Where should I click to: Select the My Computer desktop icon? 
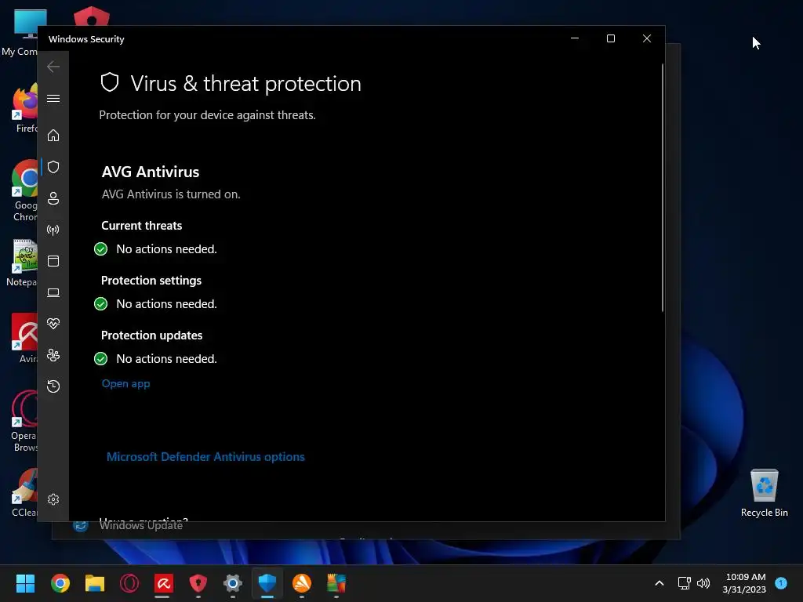click(x=20, y=33)
